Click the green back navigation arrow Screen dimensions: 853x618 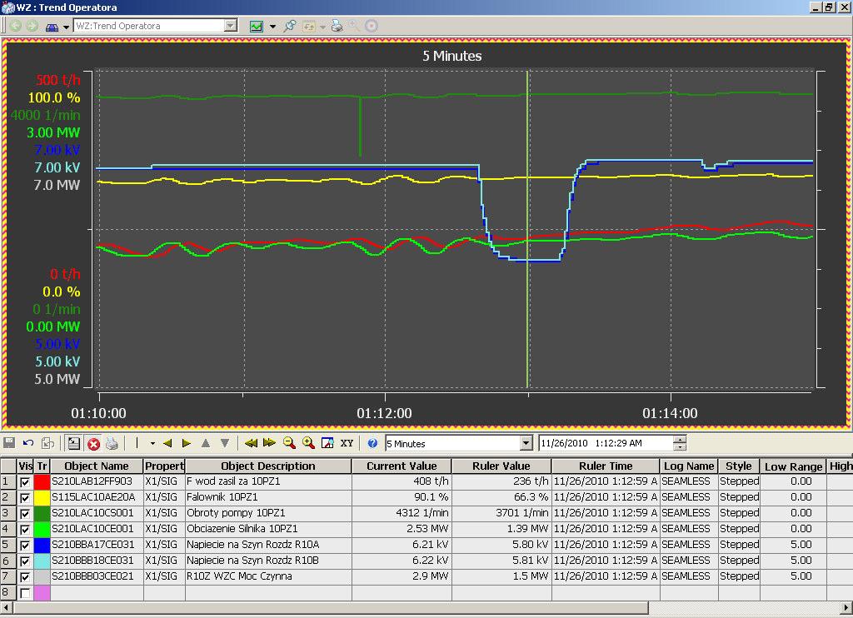click(x=15, y=26)
